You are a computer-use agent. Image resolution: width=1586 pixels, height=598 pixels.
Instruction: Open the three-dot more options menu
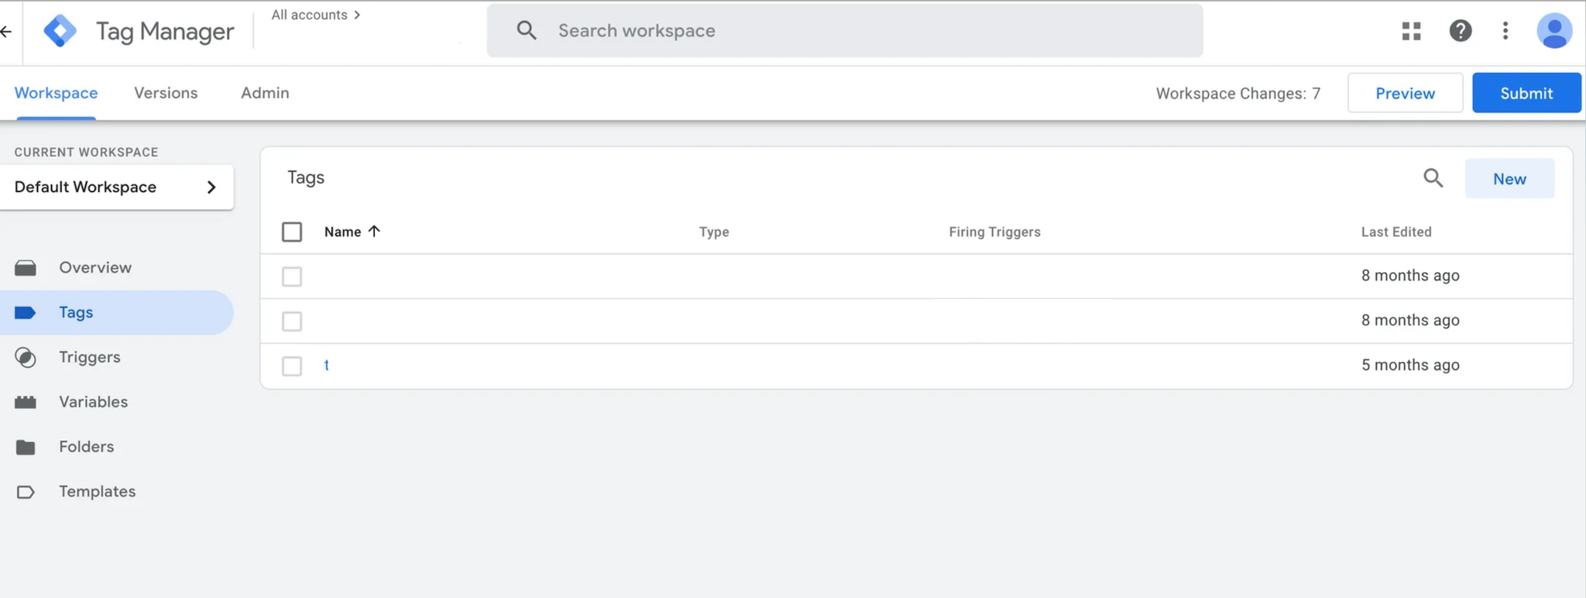(x=1505, y=31)
